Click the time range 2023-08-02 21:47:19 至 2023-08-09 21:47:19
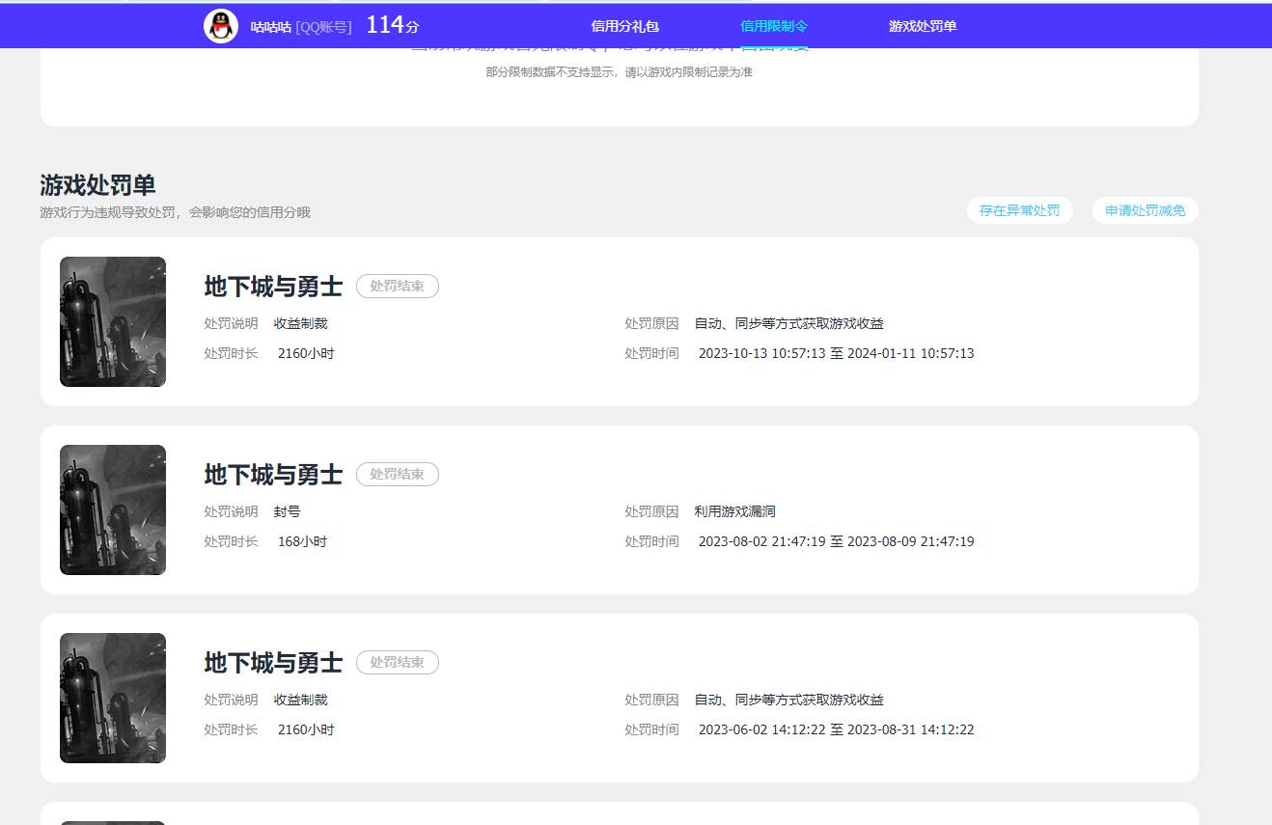The height and width of the screenshot is (825, 1272). coord(837,541)
